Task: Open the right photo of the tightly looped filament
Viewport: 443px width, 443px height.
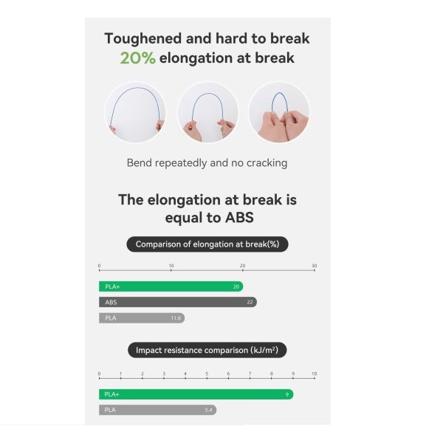Action: pos(278,112)
